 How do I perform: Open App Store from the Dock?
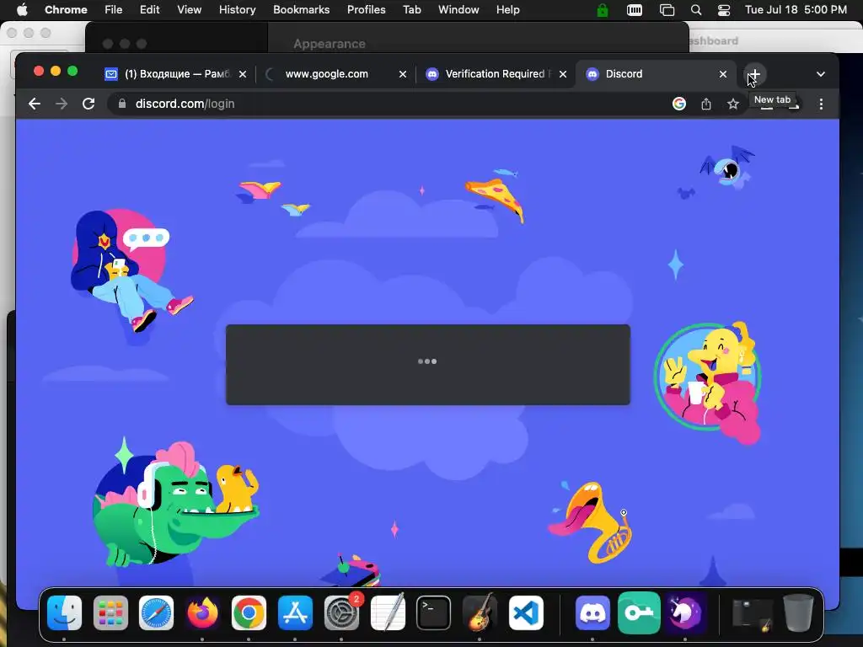[x=296, y=612]
